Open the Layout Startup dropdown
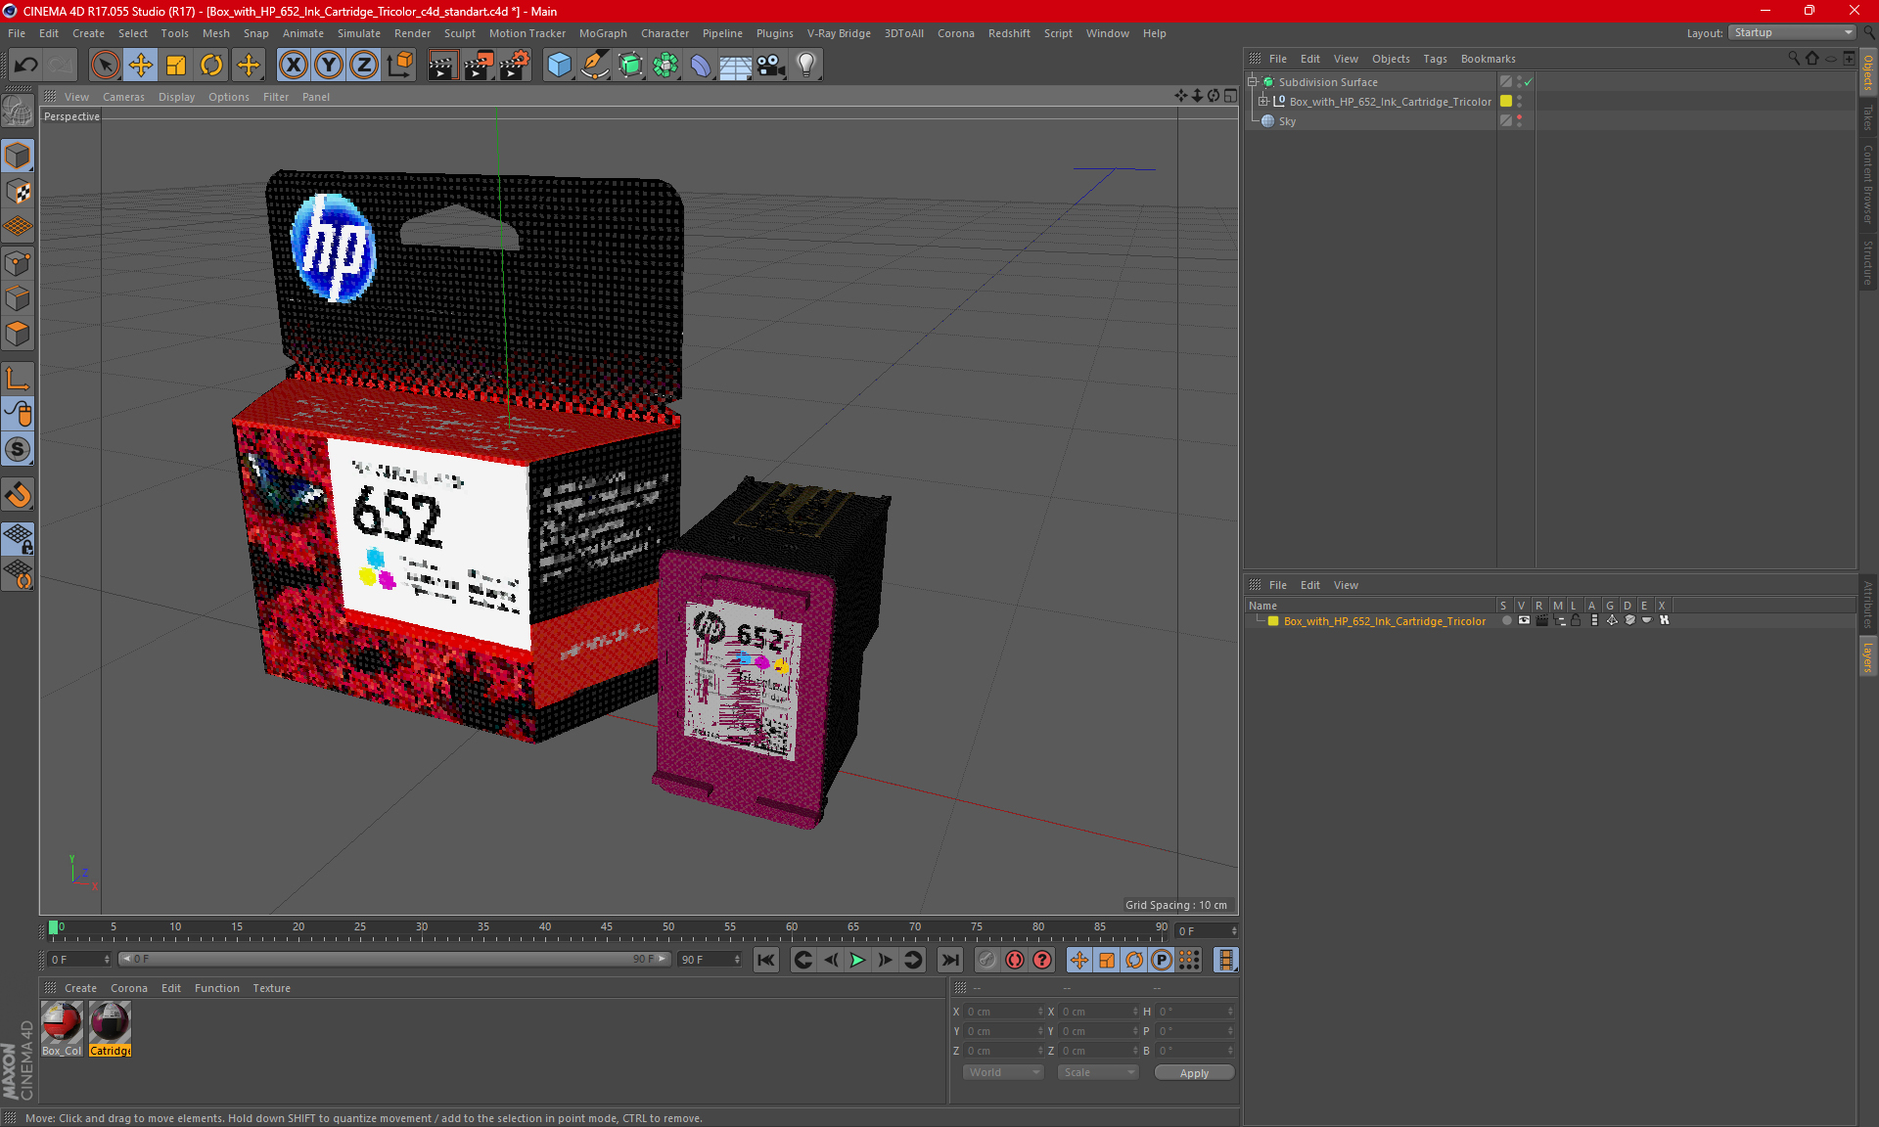1879x1127 pixels. click(1792, 32)
